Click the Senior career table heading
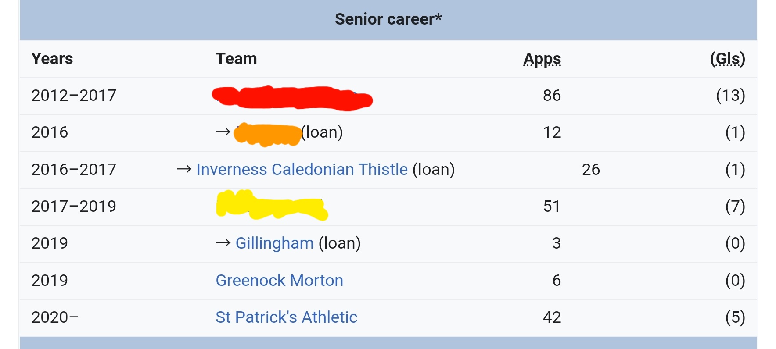 coord(388,19)
